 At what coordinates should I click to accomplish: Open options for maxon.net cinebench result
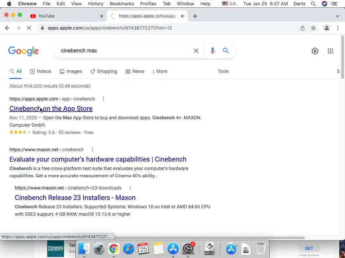(92, 149)
